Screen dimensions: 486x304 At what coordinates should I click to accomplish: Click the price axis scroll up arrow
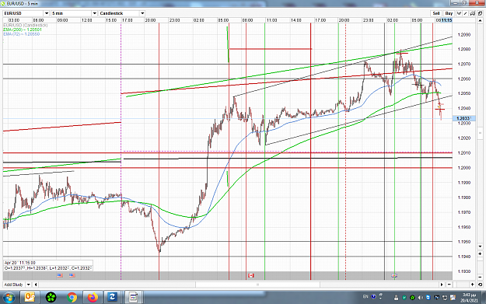click(480, 20)
